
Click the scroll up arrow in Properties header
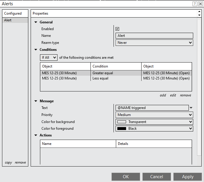(199, 12)
